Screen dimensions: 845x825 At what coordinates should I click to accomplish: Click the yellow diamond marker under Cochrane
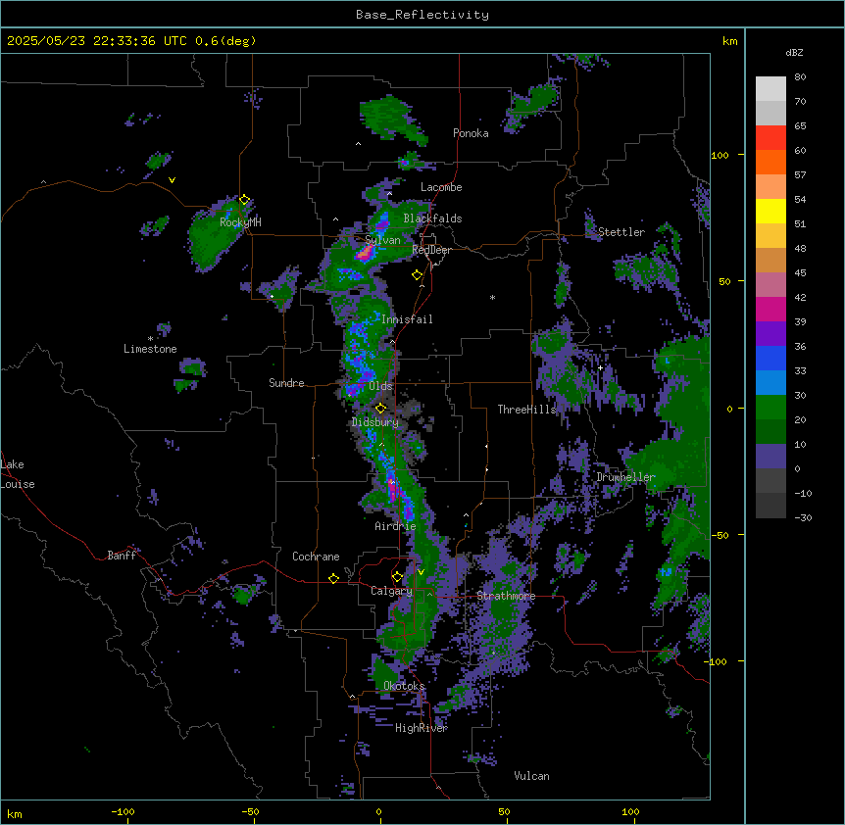[333, 578]
